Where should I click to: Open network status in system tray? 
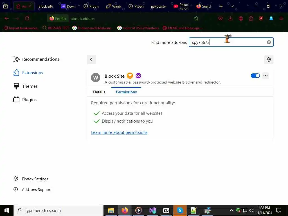click(245, 210)
